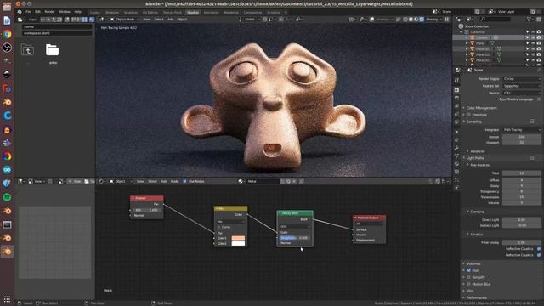The width and height of the screenshot is (544, 306).
Task: Click the outliner filter funnel icon
Action: (x=529, y=19)
